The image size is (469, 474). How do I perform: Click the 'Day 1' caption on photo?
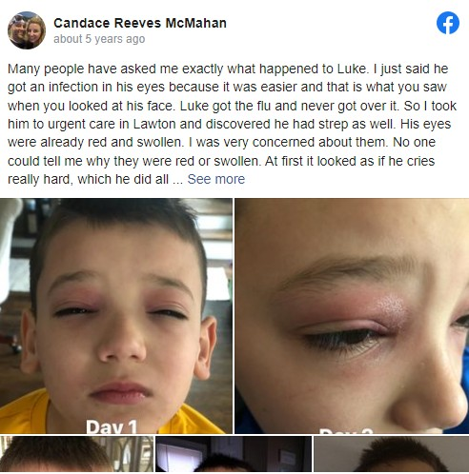click(112, 426)
